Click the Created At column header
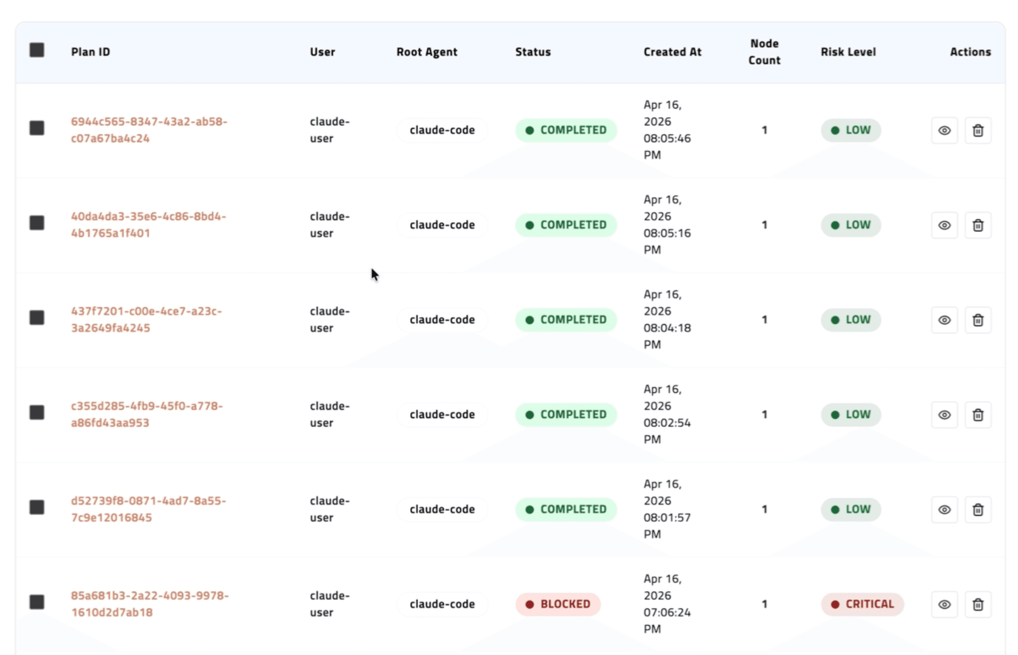1018x655 pixels. (x=672, y=52)
